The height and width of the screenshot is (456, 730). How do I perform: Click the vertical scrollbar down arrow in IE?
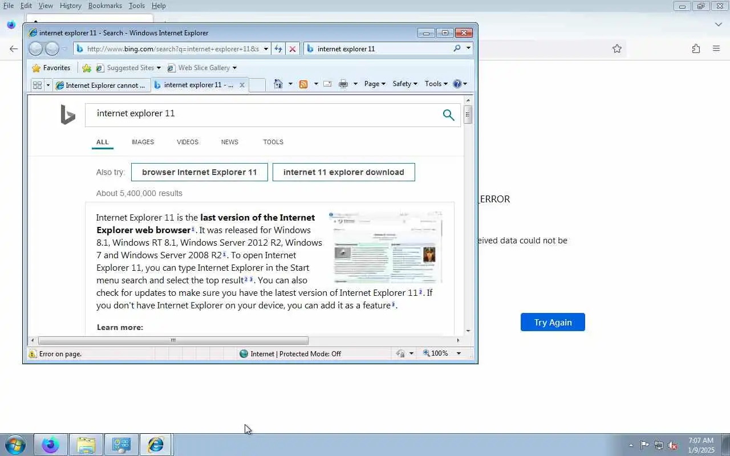[x=468, y=331]
